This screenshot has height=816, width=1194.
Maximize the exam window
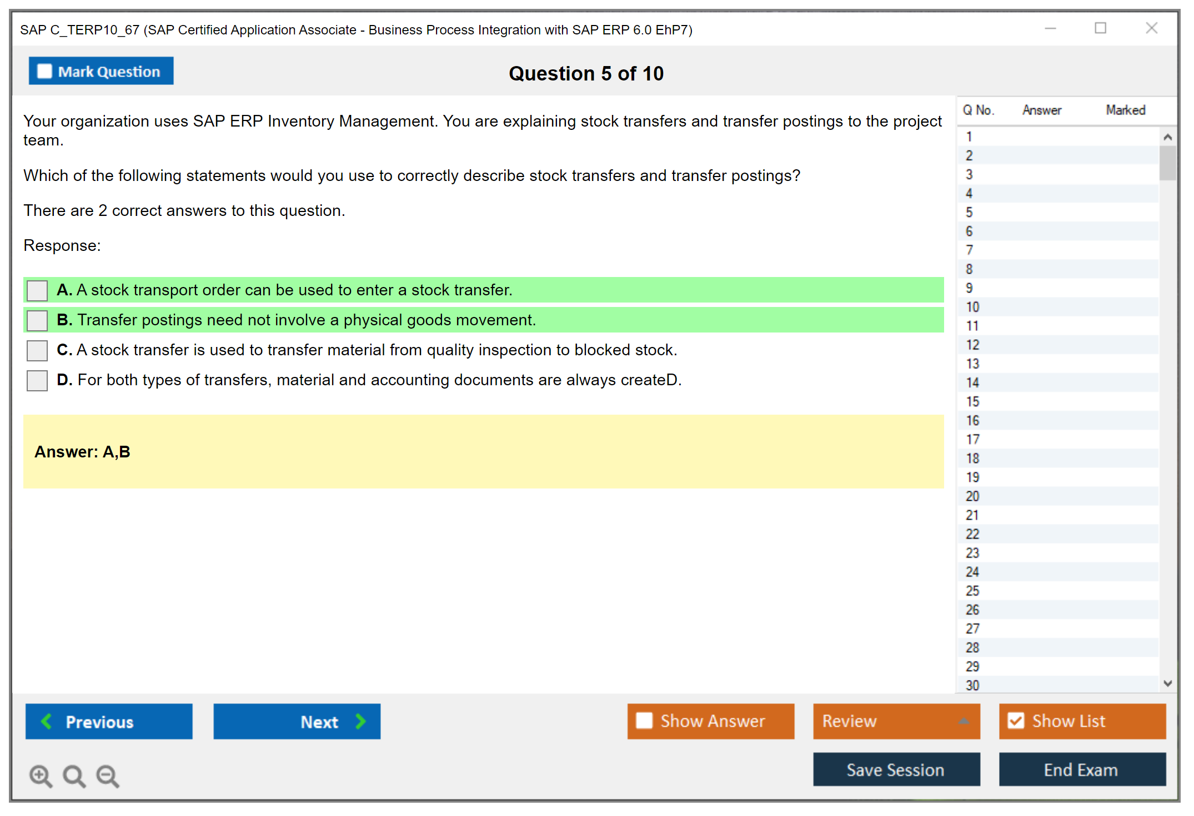click(1100, 28)
